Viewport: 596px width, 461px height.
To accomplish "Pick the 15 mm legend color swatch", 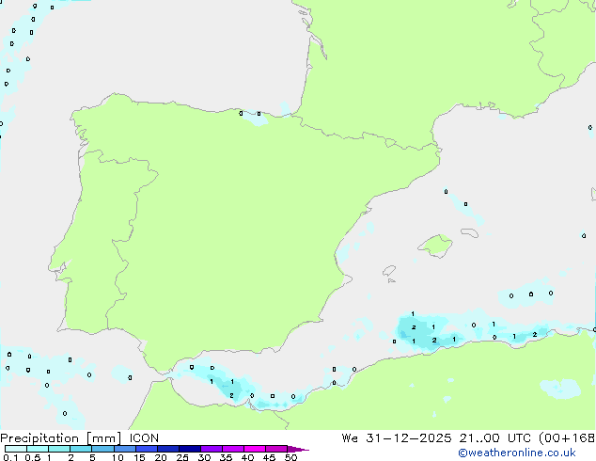I will click(147, 449).
